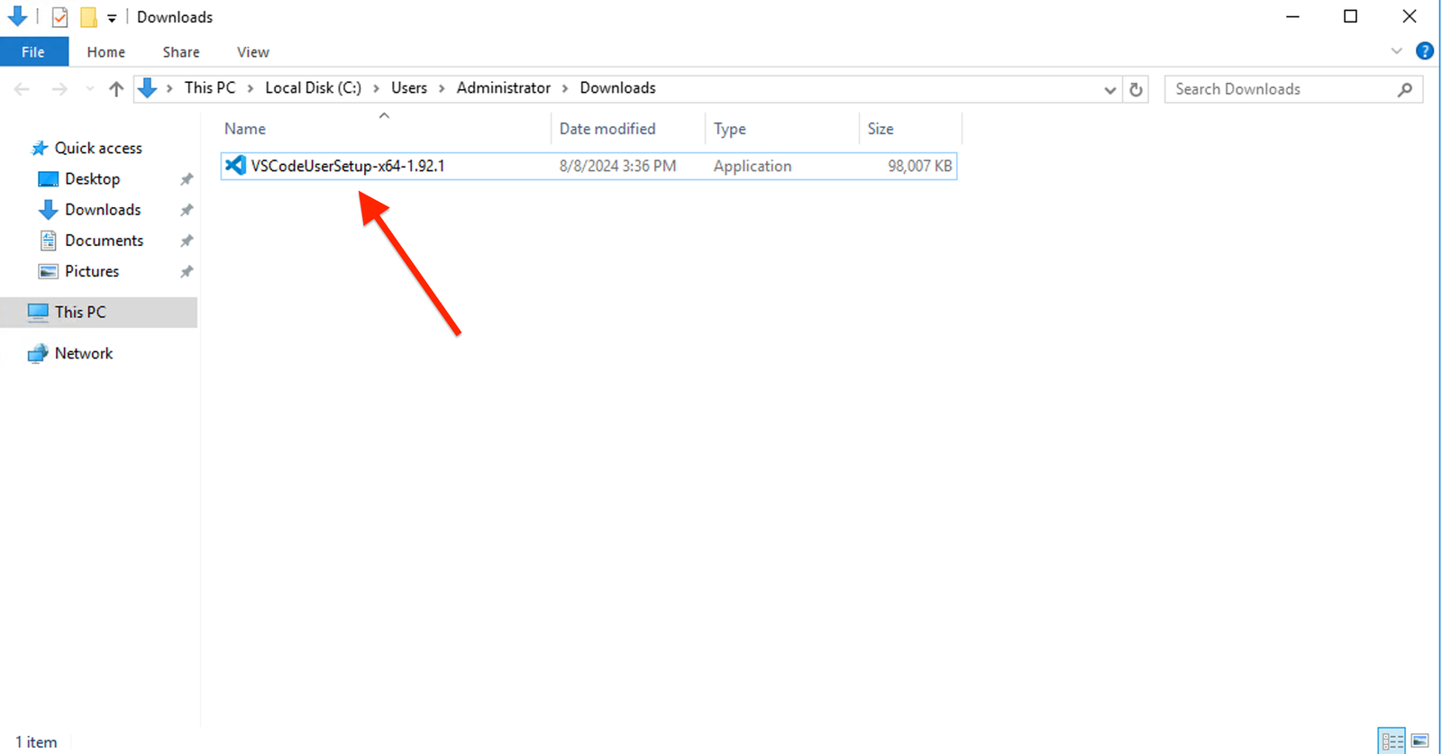Click the Downloads icon in address bar
1442x754 pixels.
click(148, 88)
